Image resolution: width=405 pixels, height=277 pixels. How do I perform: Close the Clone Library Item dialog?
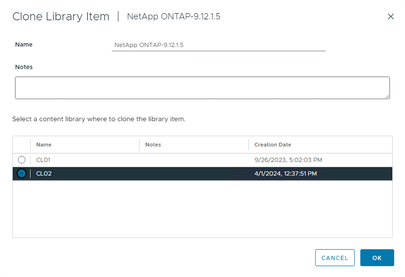pos(390,16)
